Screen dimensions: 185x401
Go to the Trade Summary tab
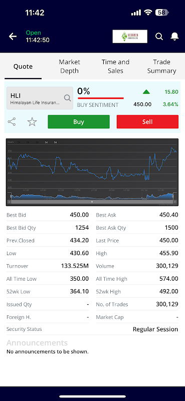pyautogui.click(x=161, y=66)
